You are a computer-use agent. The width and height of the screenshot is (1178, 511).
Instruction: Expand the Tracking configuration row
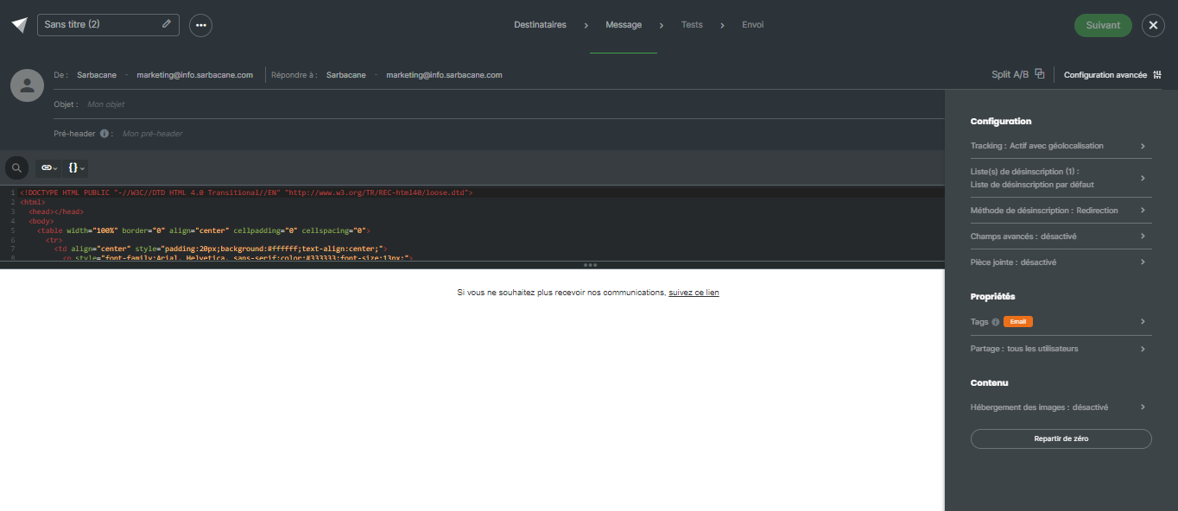[1061, 145]
